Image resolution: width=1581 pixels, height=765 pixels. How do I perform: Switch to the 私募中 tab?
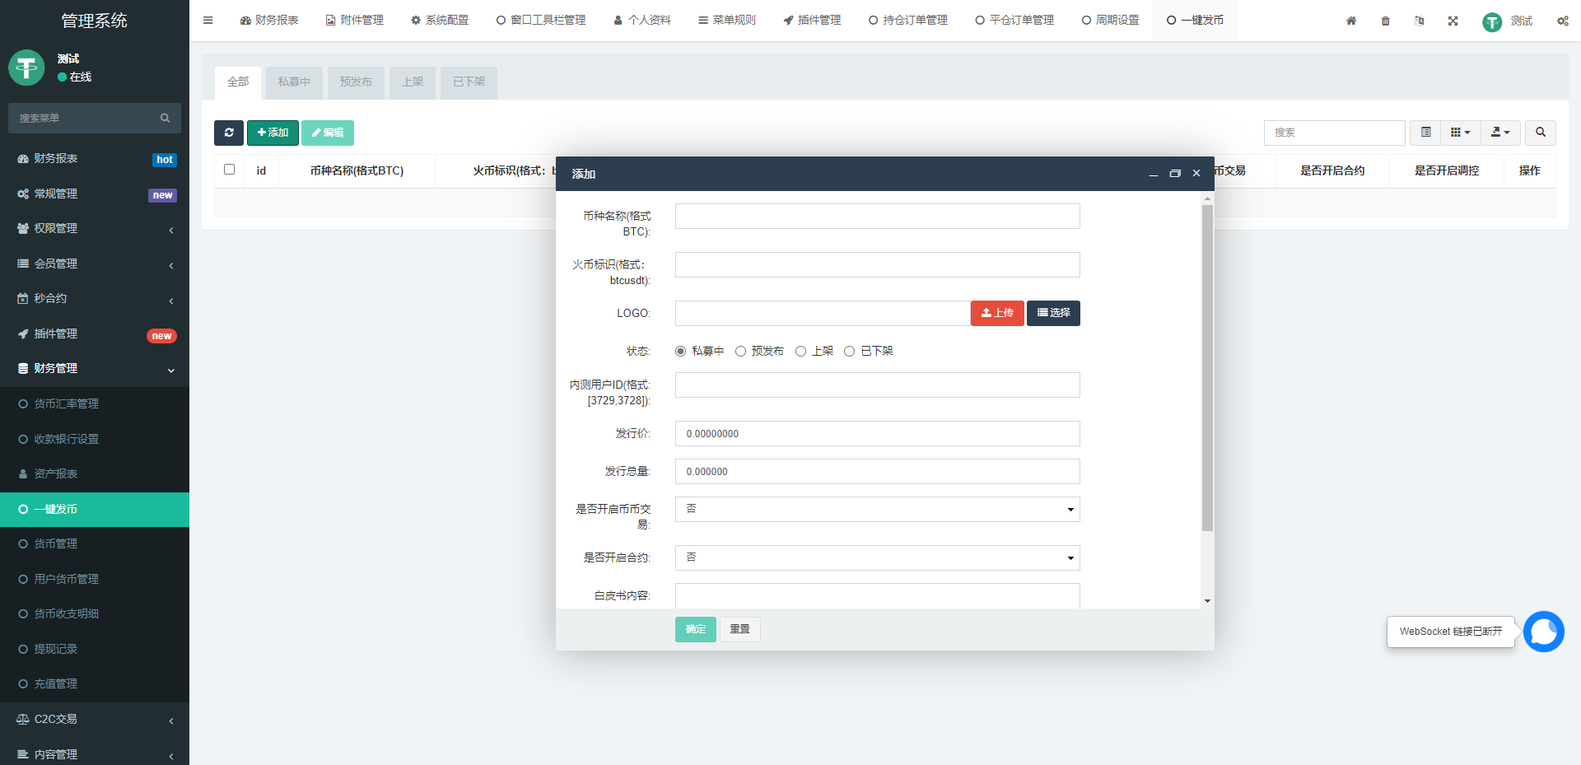(x=294, y=82)
